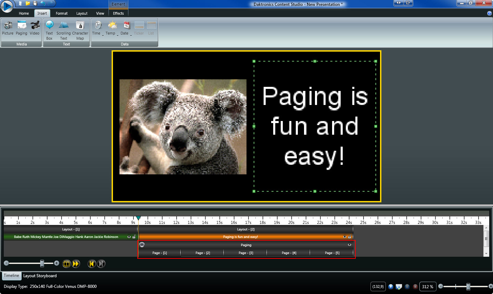Click the 312 % zoom field
The image size is (493, 294).
[x=428, y=286]
